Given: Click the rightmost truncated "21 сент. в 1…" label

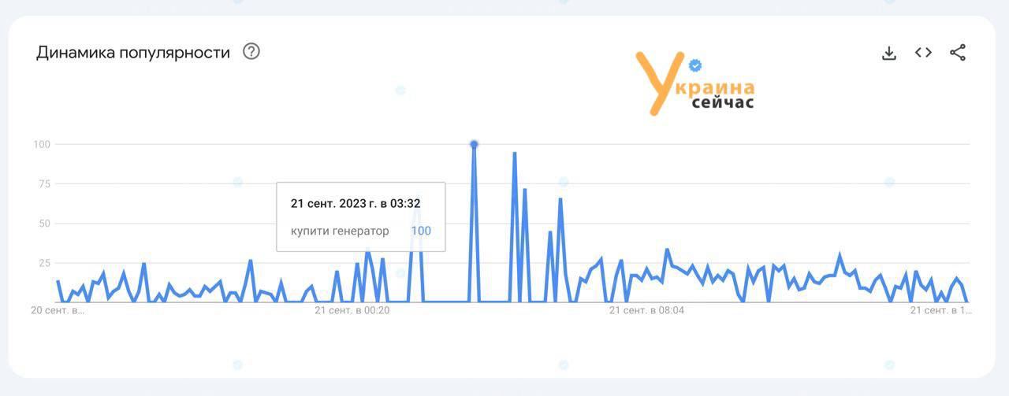Looking at the screenshot, I should click(x=940, y=310).
